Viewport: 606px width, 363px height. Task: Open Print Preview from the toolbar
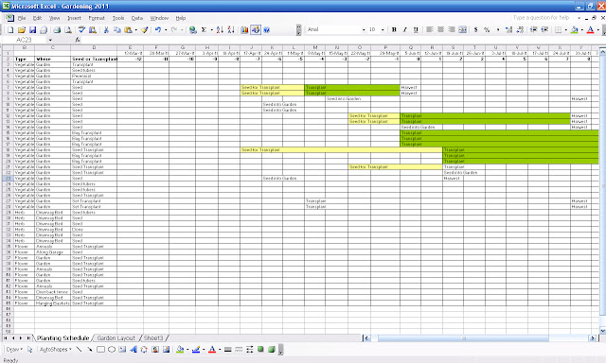pos(68,29)
